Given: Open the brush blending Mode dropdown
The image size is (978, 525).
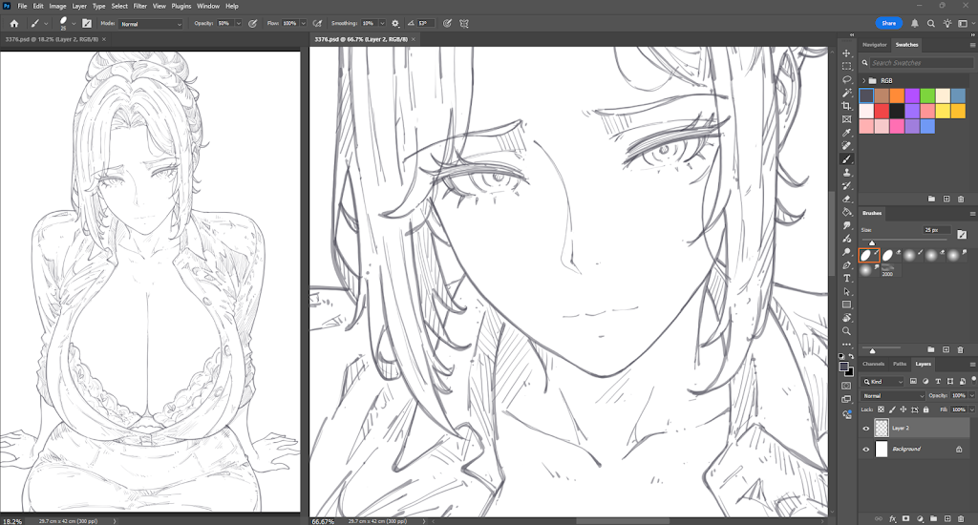Looking at the screenshot, I should pos(150,24).
